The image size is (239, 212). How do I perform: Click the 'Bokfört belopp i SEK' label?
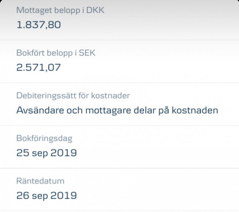point(56,53)
